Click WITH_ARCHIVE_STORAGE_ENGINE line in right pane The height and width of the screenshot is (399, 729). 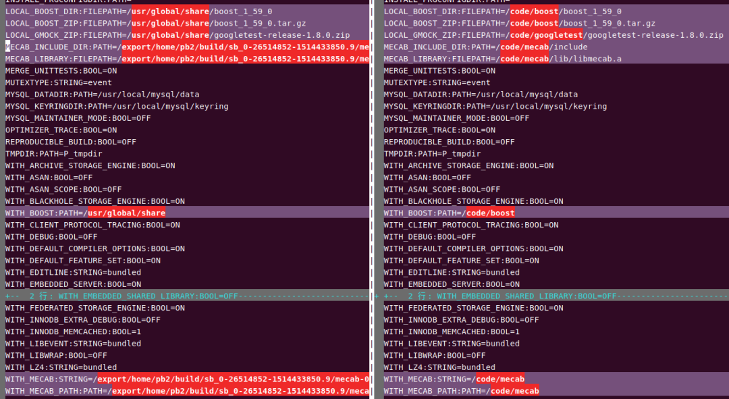click(x=468, y=165)
